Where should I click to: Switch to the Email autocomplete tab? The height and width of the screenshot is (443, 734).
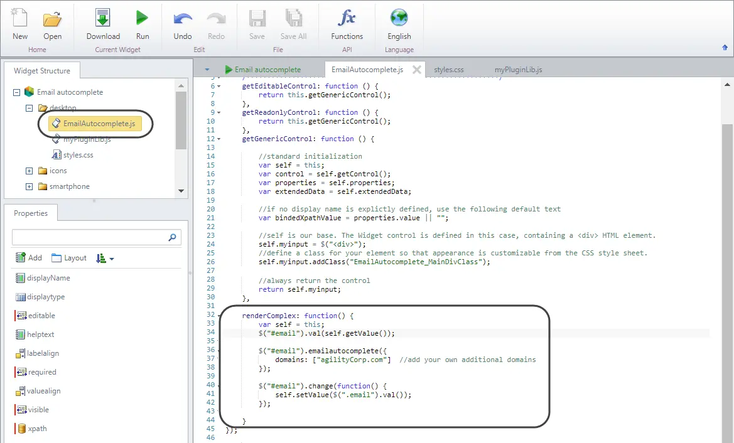point(263,69)
